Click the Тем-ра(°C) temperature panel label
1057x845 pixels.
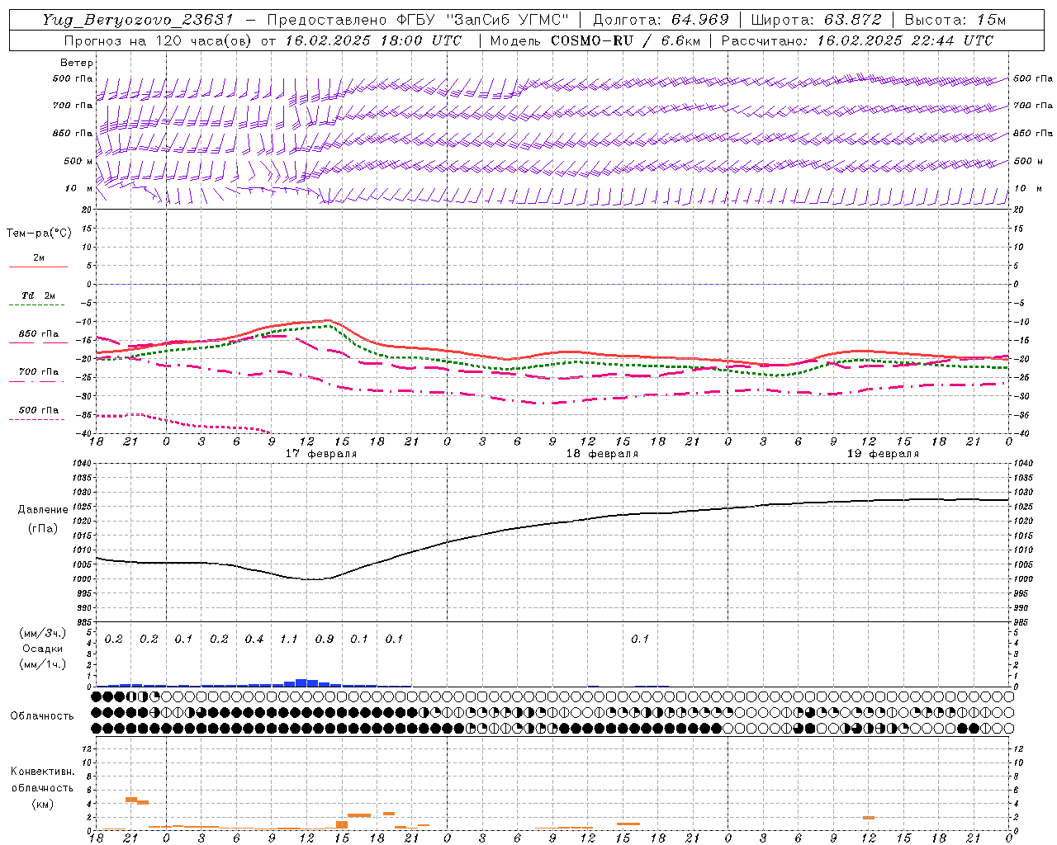(x=39, y=234)
